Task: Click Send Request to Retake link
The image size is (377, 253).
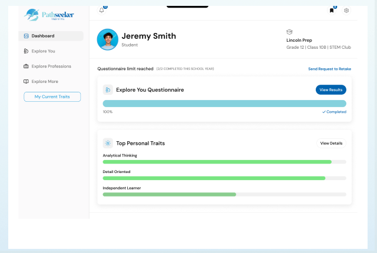Action: pos(329,69)
